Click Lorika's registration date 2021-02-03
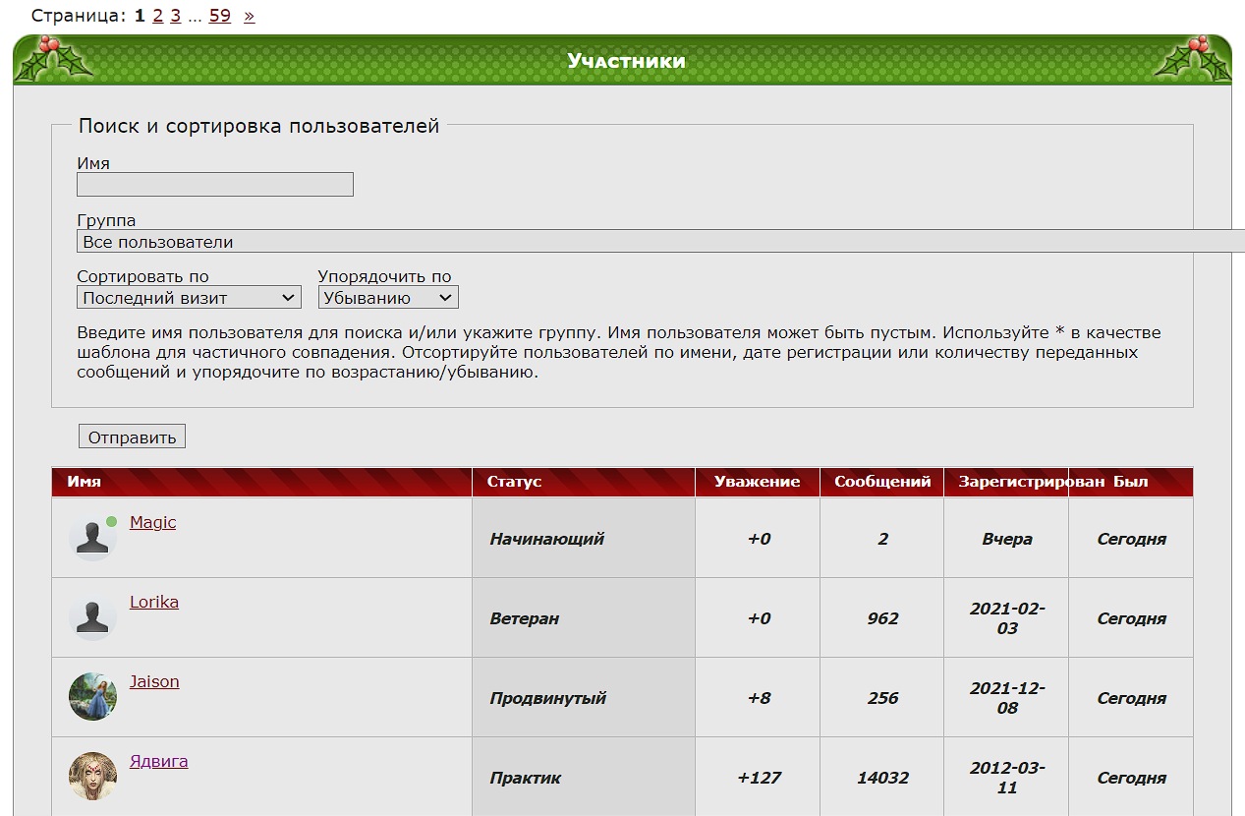The width and height of the screenshot is (1245, 816). coord(1007,618)
